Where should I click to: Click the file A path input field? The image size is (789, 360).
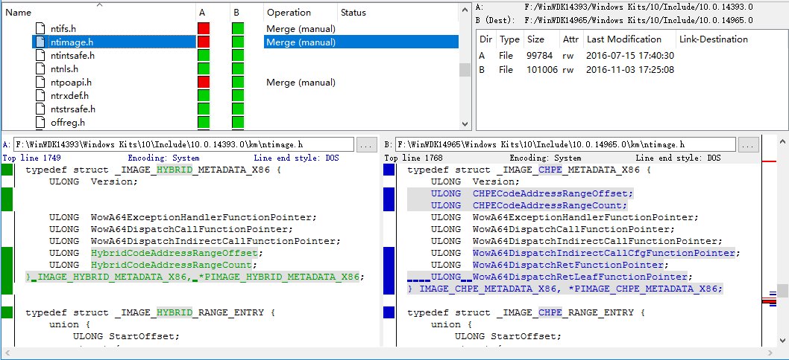[183, 145]
